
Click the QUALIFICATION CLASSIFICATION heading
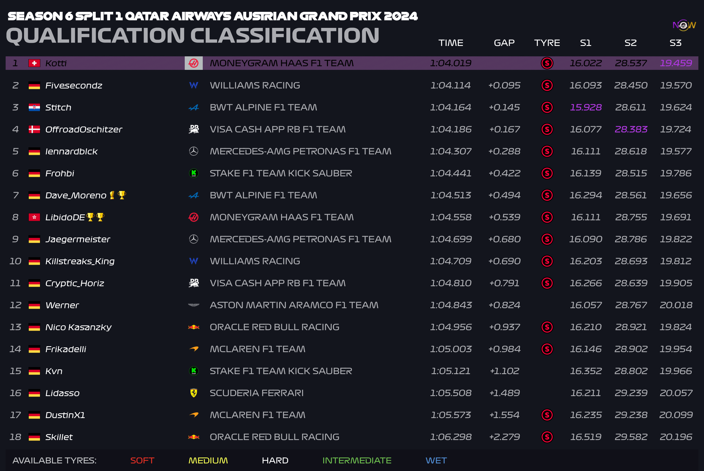(x=193, y=35)
